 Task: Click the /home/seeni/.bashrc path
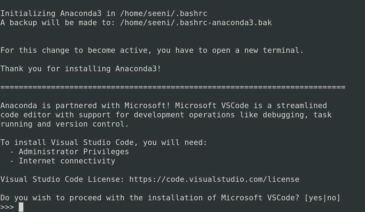click(x=164, y=13)
